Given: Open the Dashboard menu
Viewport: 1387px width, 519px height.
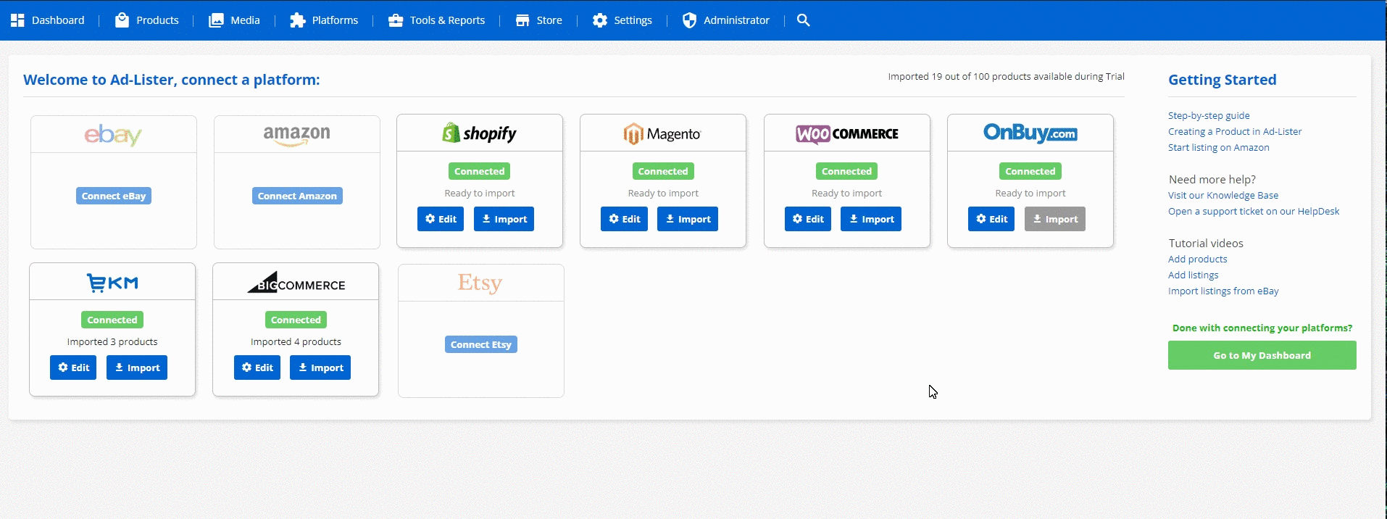Looking at the screenshot, I should tap(58, 20).
